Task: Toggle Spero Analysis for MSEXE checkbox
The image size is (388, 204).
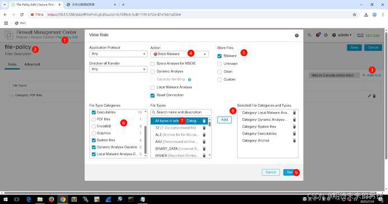Action: point(153,64)
